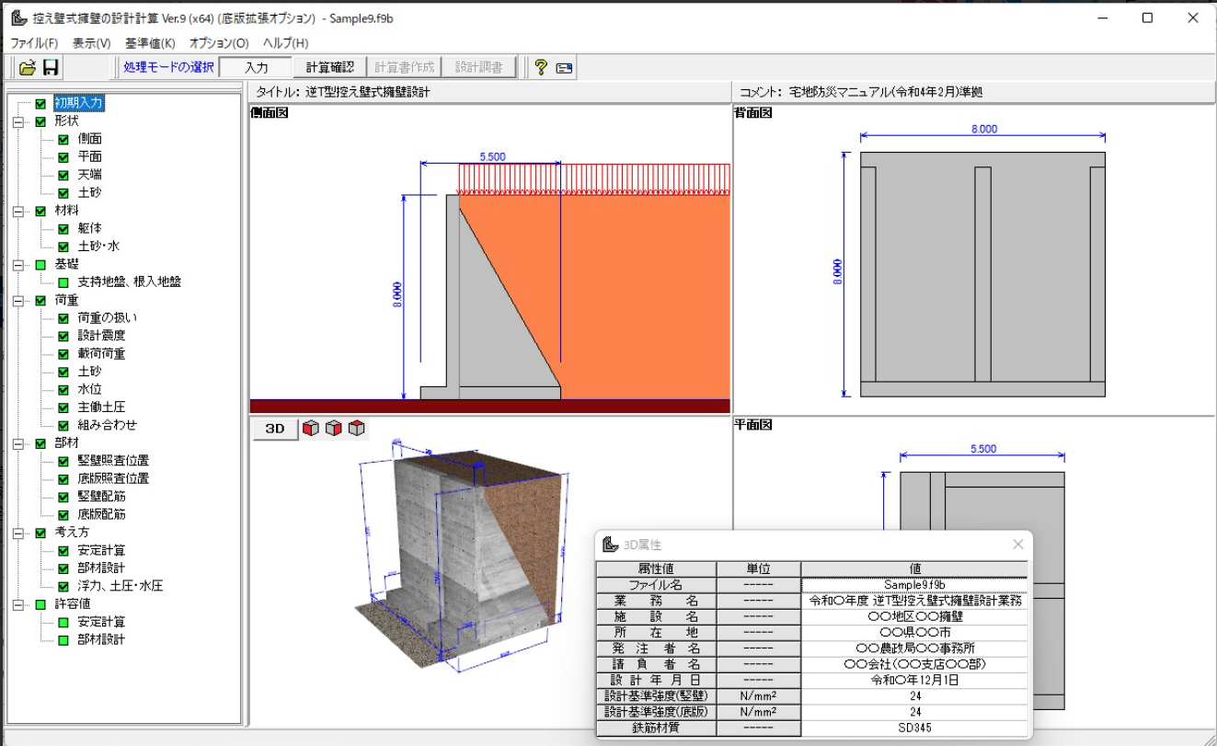Select the cube icon with red right face
The width and height of the screenshot is (1217, 746).
pos(334,429)
